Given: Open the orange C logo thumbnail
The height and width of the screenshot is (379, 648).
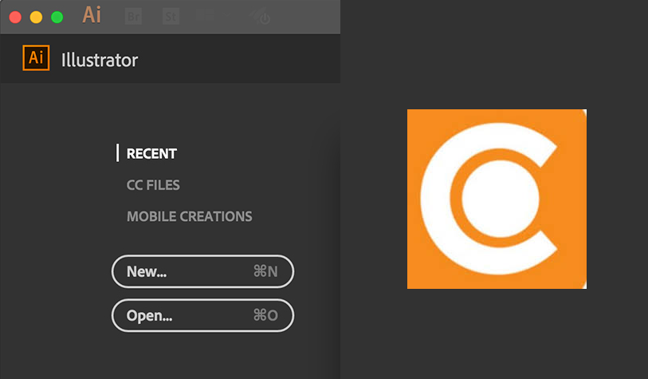Looking at the screenshot, I should pyautogui.click(x=497, y=199).
